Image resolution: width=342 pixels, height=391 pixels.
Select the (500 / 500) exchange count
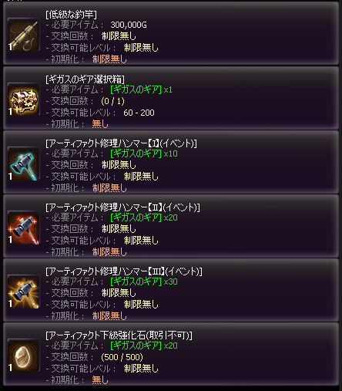[122, 357]
